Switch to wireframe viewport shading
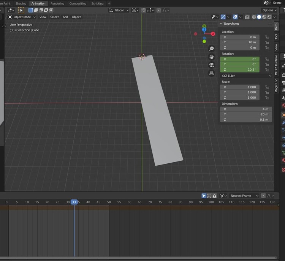This screenshot has width=285, height=261. [x=254, y=17]
